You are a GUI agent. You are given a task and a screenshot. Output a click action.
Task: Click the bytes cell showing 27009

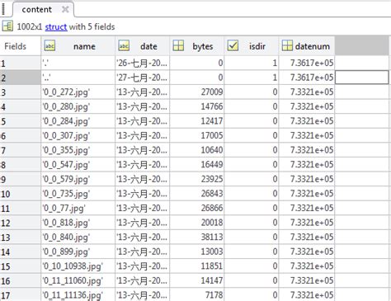(x=197, y=92)
